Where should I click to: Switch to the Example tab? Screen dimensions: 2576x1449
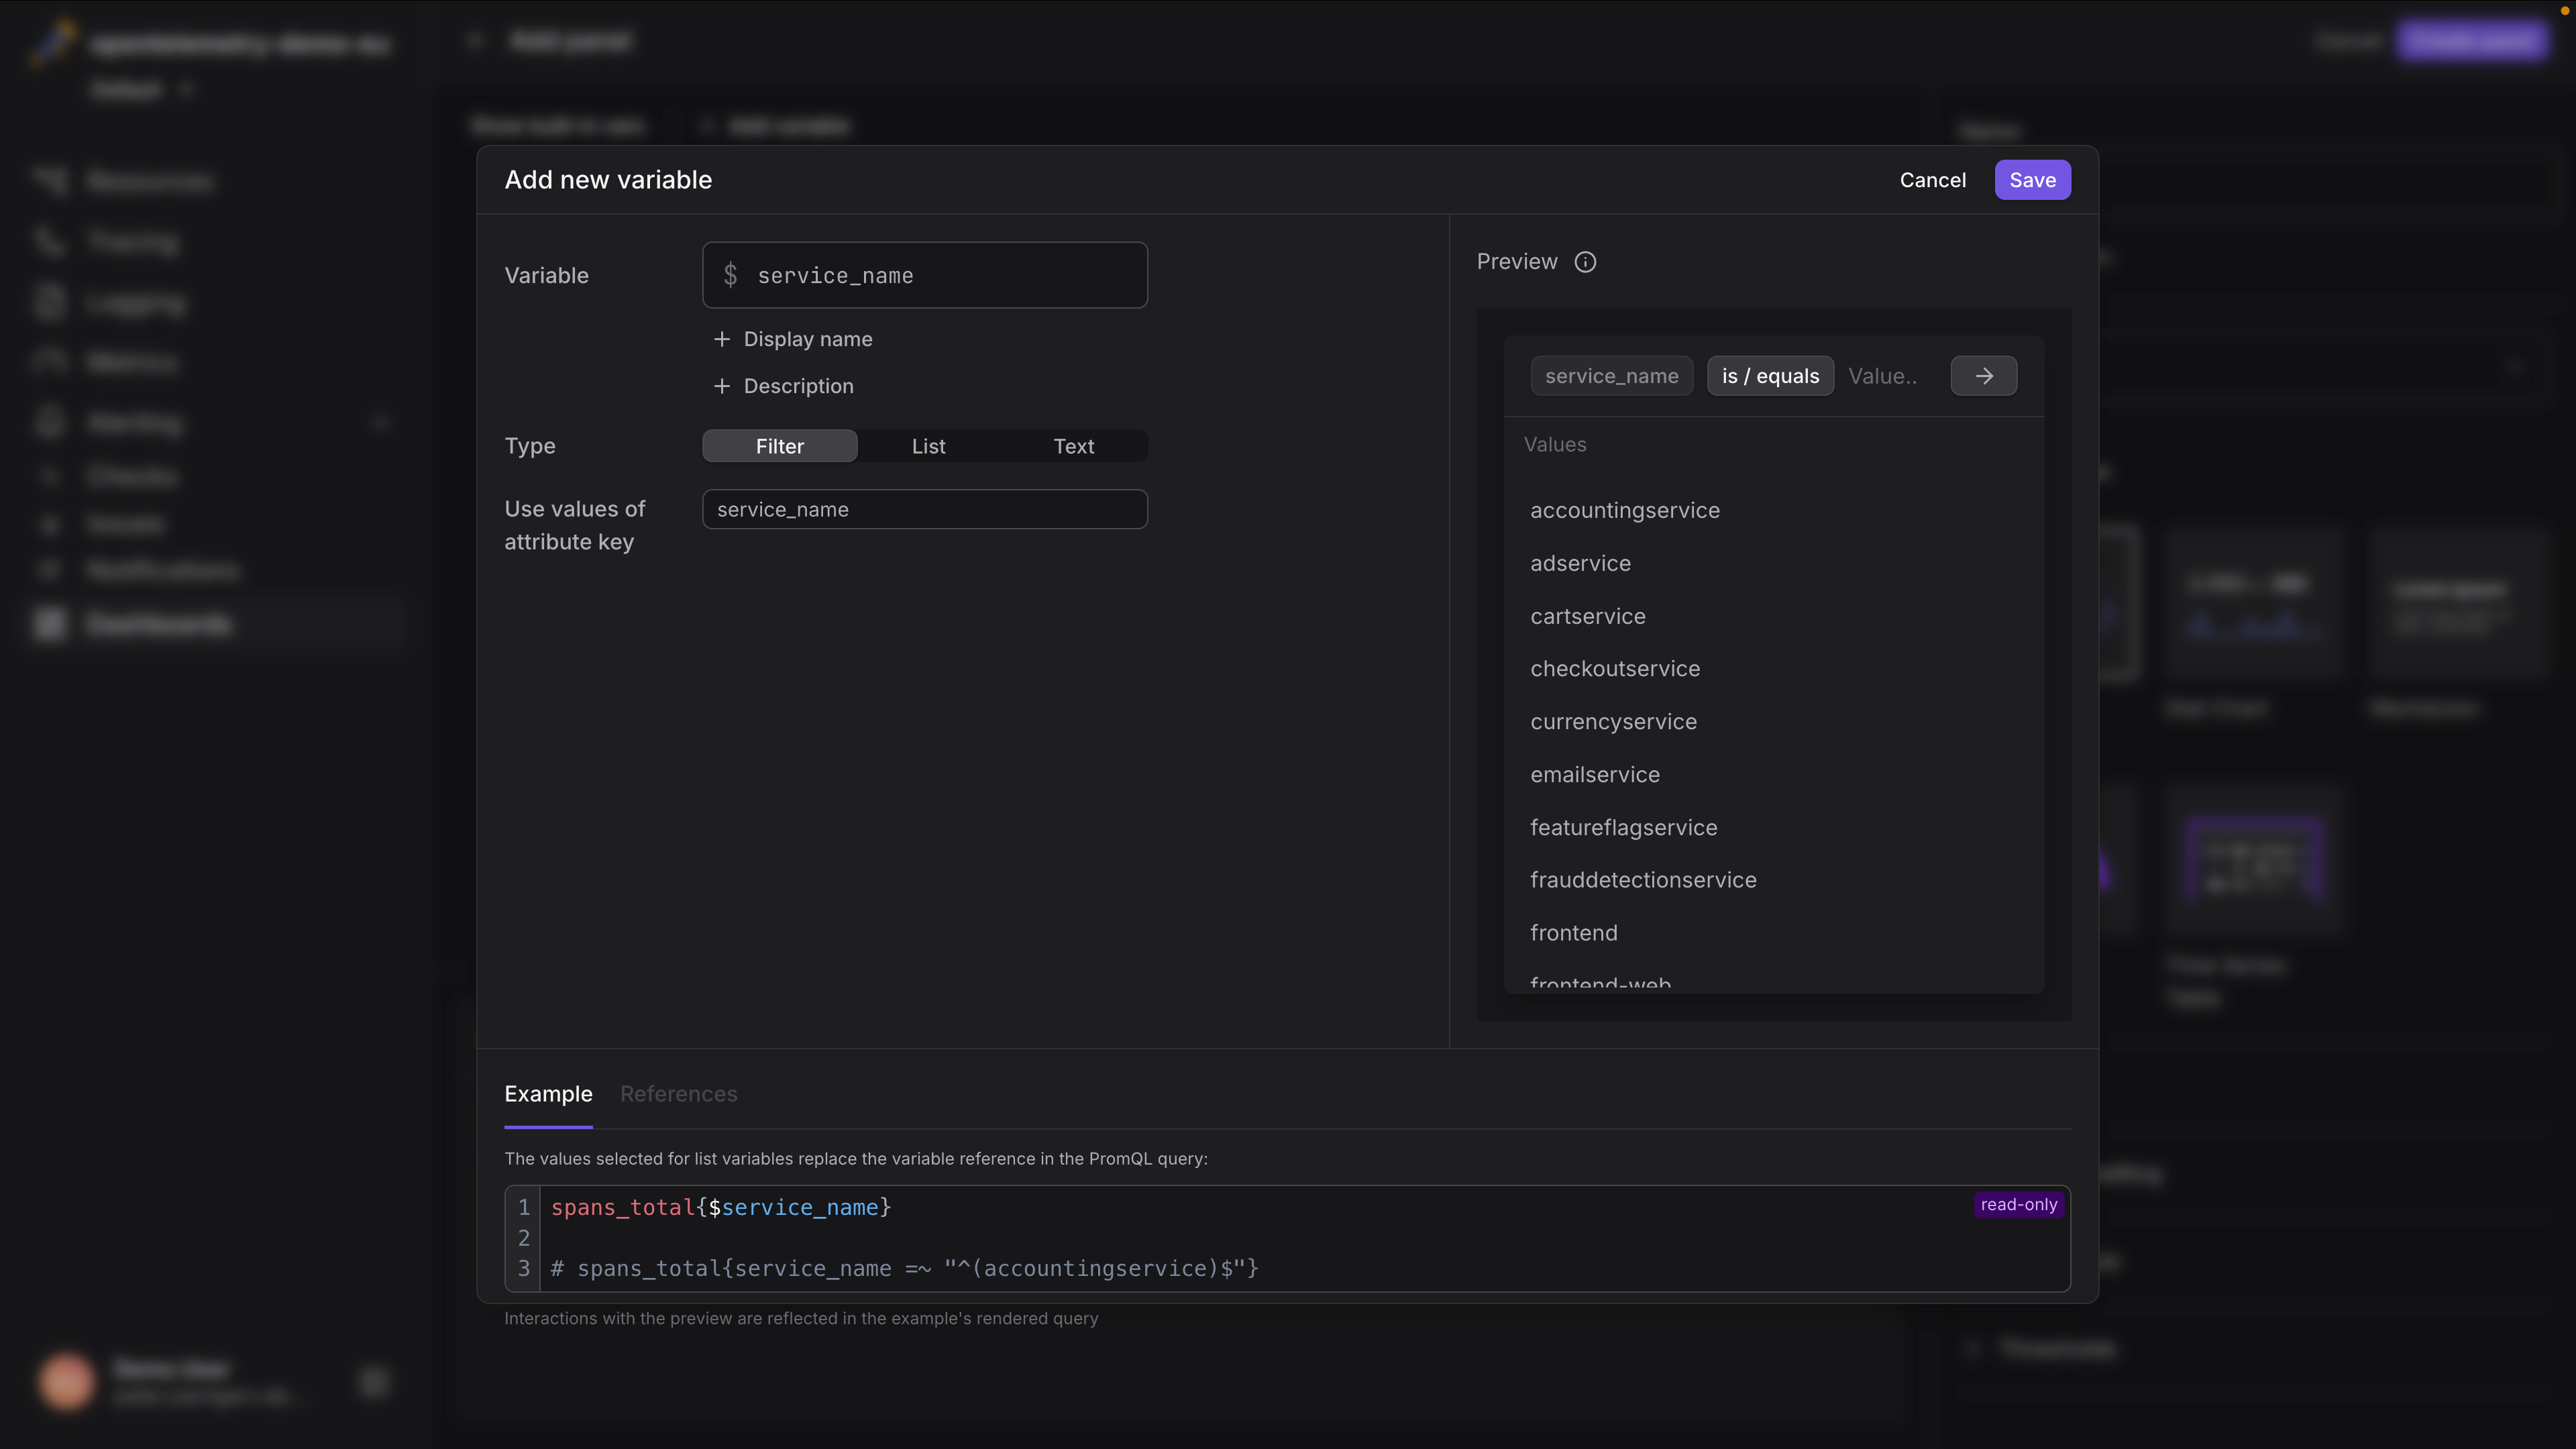click(x=548, y=1094)
